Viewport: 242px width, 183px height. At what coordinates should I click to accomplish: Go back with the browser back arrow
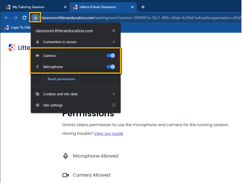tap(6, 18)
